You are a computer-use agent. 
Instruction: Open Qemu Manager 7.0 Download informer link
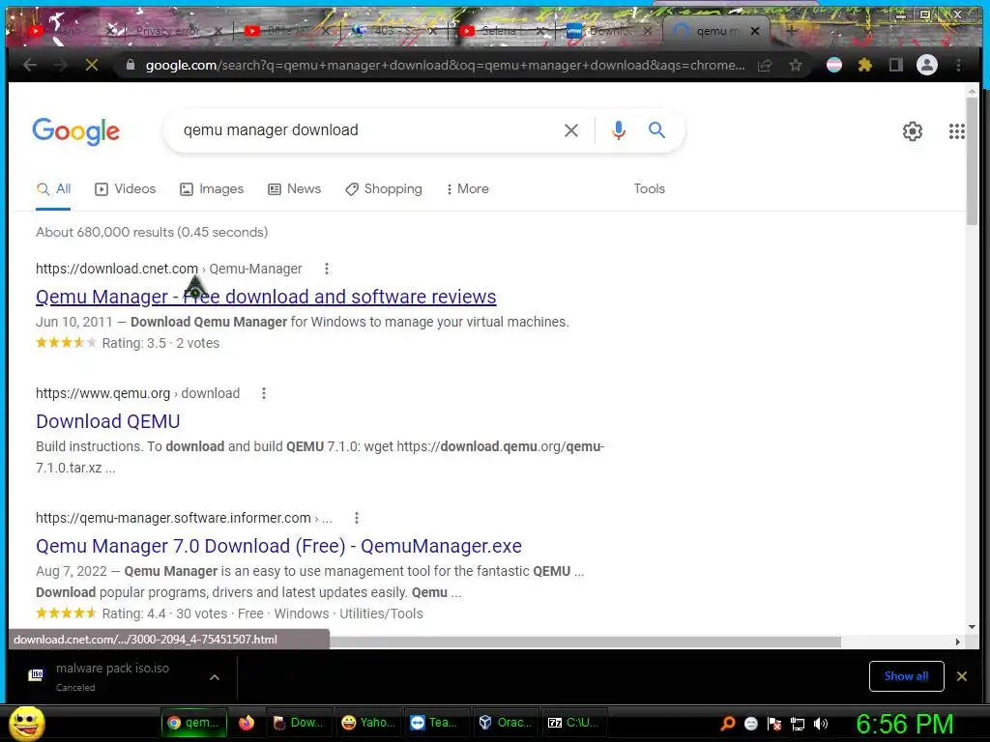[278, 546]
